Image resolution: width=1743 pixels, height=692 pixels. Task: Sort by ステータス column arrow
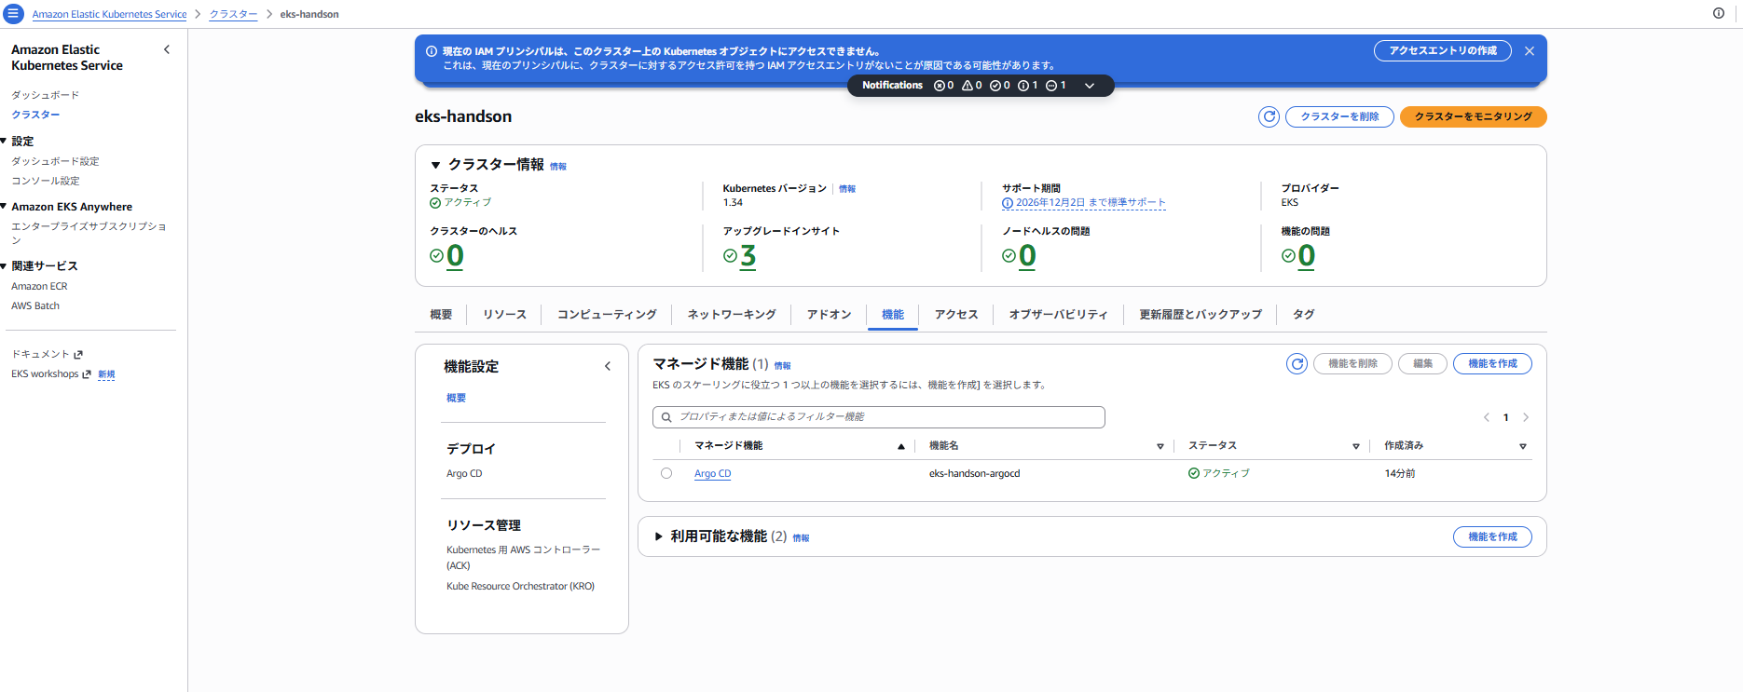1356,447
